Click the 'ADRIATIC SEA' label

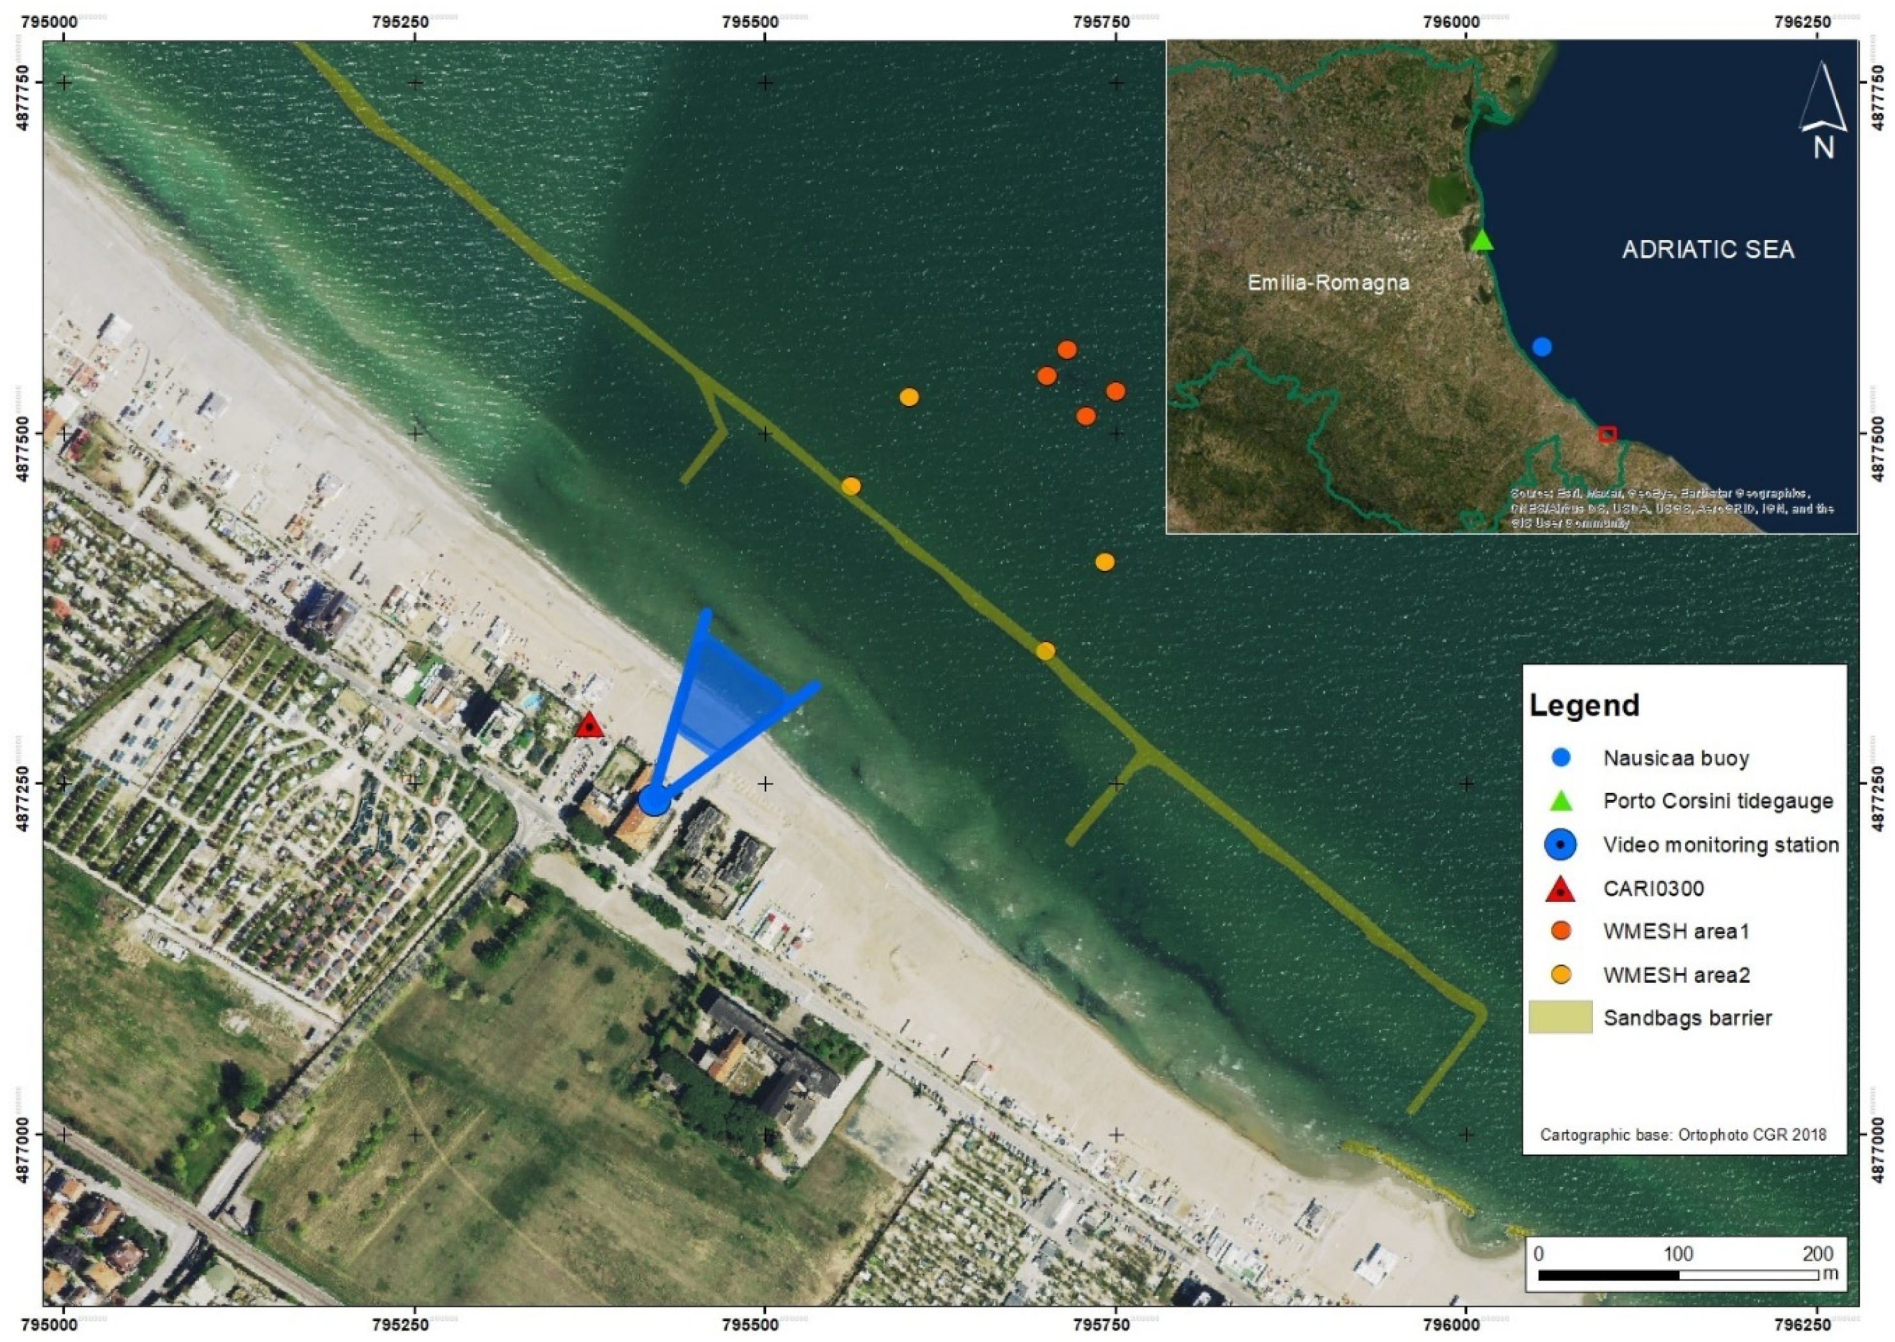coord(1708,249)
